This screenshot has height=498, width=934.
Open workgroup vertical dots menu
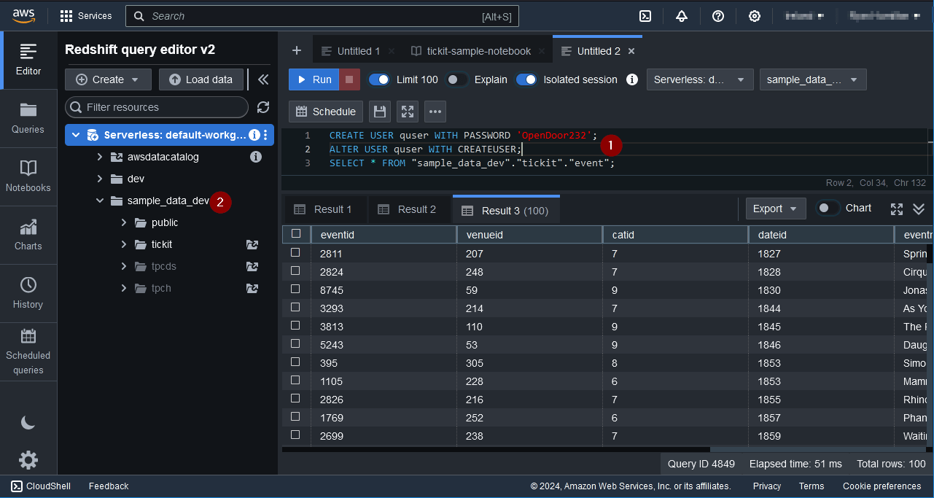[x=266, y=135]
